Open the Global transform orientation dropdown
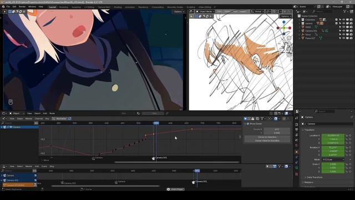Viewport: 355px width, 200px height. 257,11
